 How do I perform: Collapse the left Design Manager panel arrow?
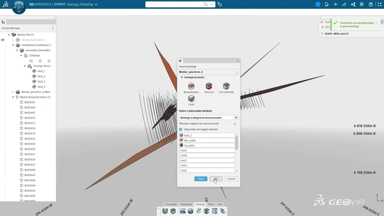coord(54,18)
